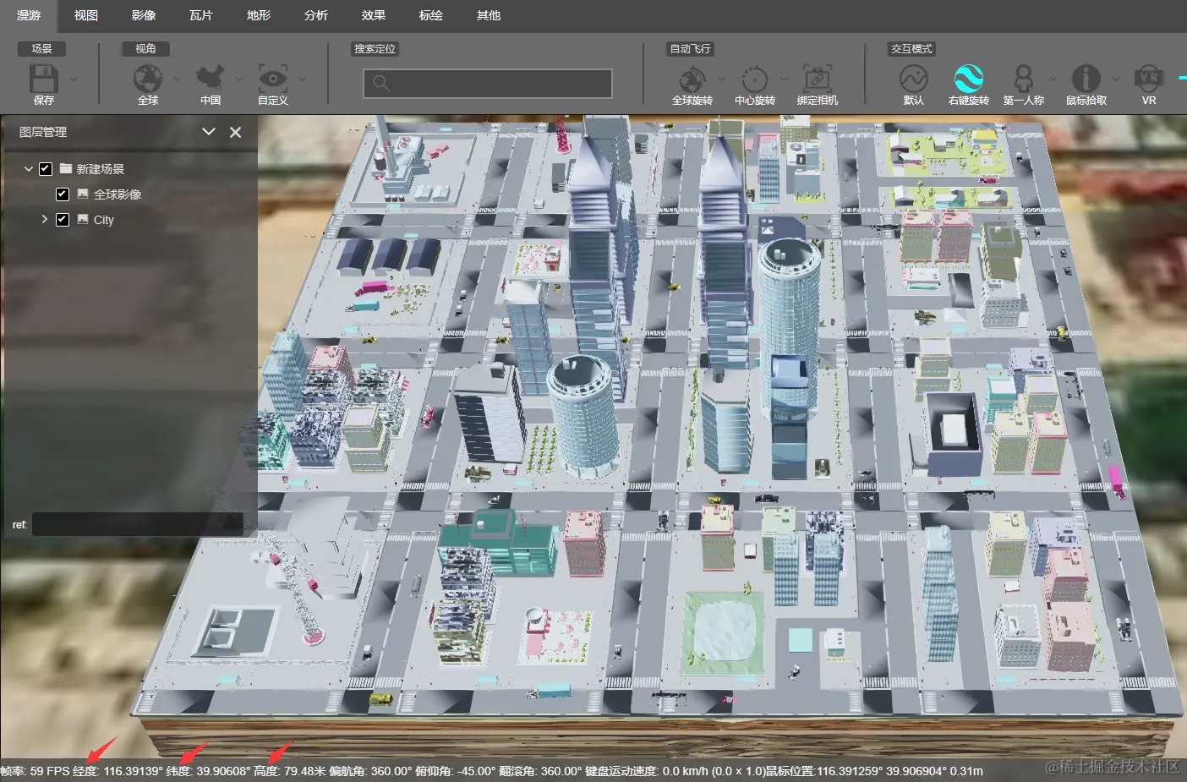The height and width of the screenshot is (782, 1187).
Task: Toggle the 新建场景 checkbox
Action: click(x=46, y=169)
